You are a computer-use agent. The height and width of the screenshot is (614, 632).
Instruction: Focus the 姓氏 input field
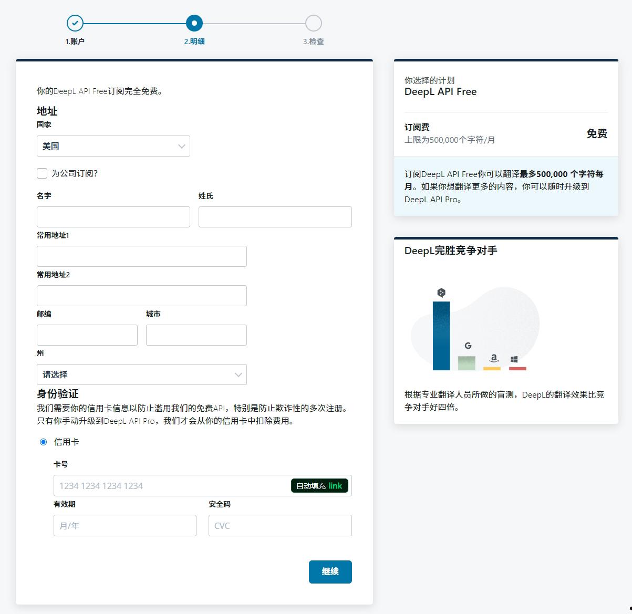click(275, 217)
